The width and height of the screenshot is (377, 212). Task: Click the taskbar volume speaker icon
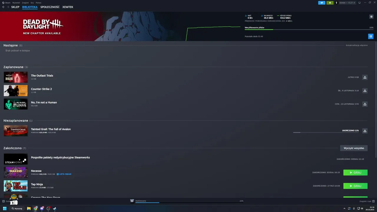[362, 208]
